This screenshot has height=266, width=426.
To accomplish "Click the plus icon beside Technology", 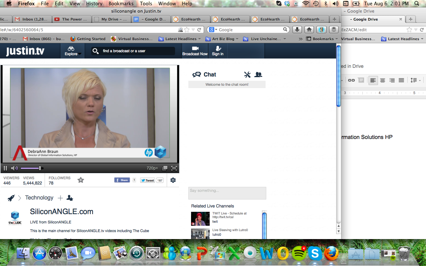I will click(x=60, y=198).
